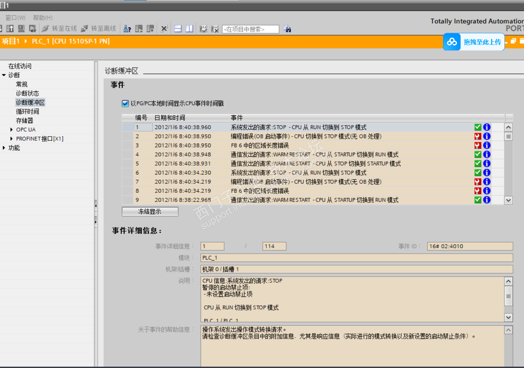Click the green status icon of event 4
This screenshot has height=368, width=524.
coord(478,155)
